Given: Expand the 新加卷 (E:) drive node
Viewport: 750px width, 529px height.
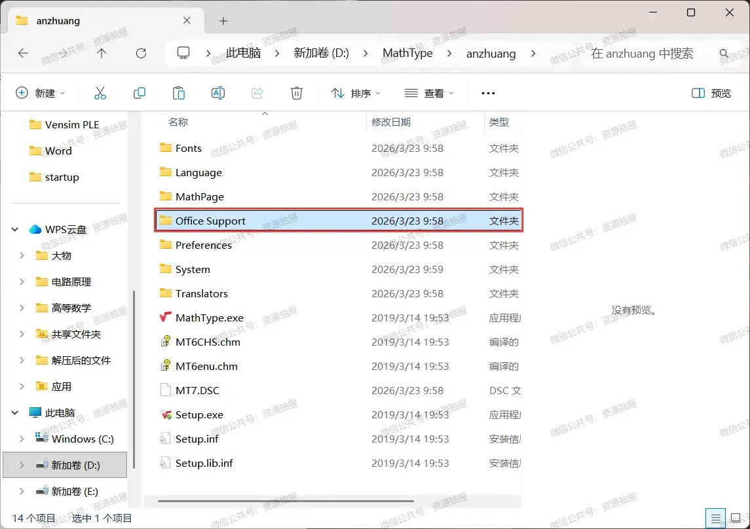Looking at the screenshot, I should [22, 491].
